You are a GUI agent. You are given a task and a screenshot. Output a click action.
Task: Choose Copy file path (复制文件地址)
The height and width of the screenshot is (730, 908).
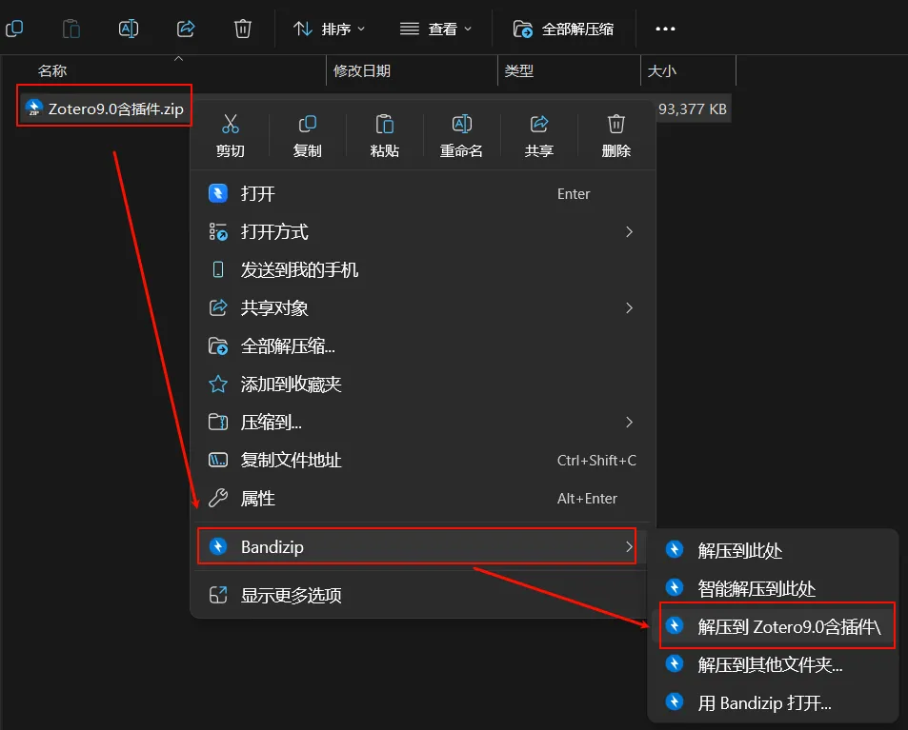tap(423, 461)
